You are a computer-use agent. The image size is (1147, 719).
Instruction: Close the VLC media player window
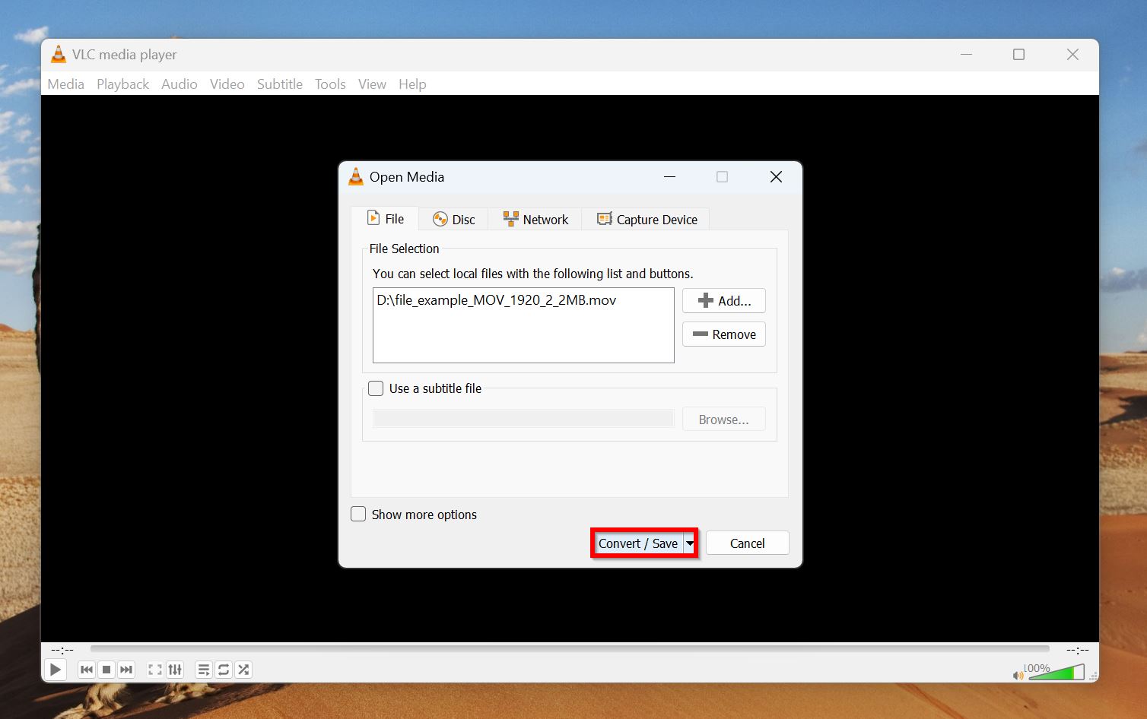click(x=1072, y=55)
